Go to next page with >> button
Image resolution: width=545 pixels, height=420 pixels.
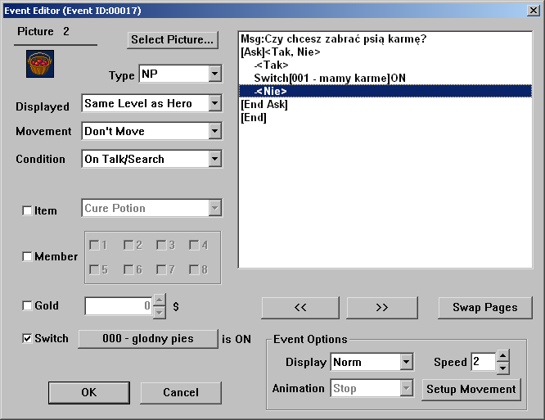coord(382,308)
